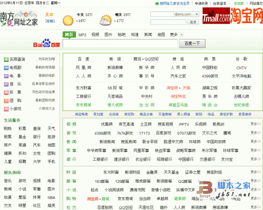Click the 登录 email login button
The width and height of the screenshot is (263, 210).
(193, 22)
